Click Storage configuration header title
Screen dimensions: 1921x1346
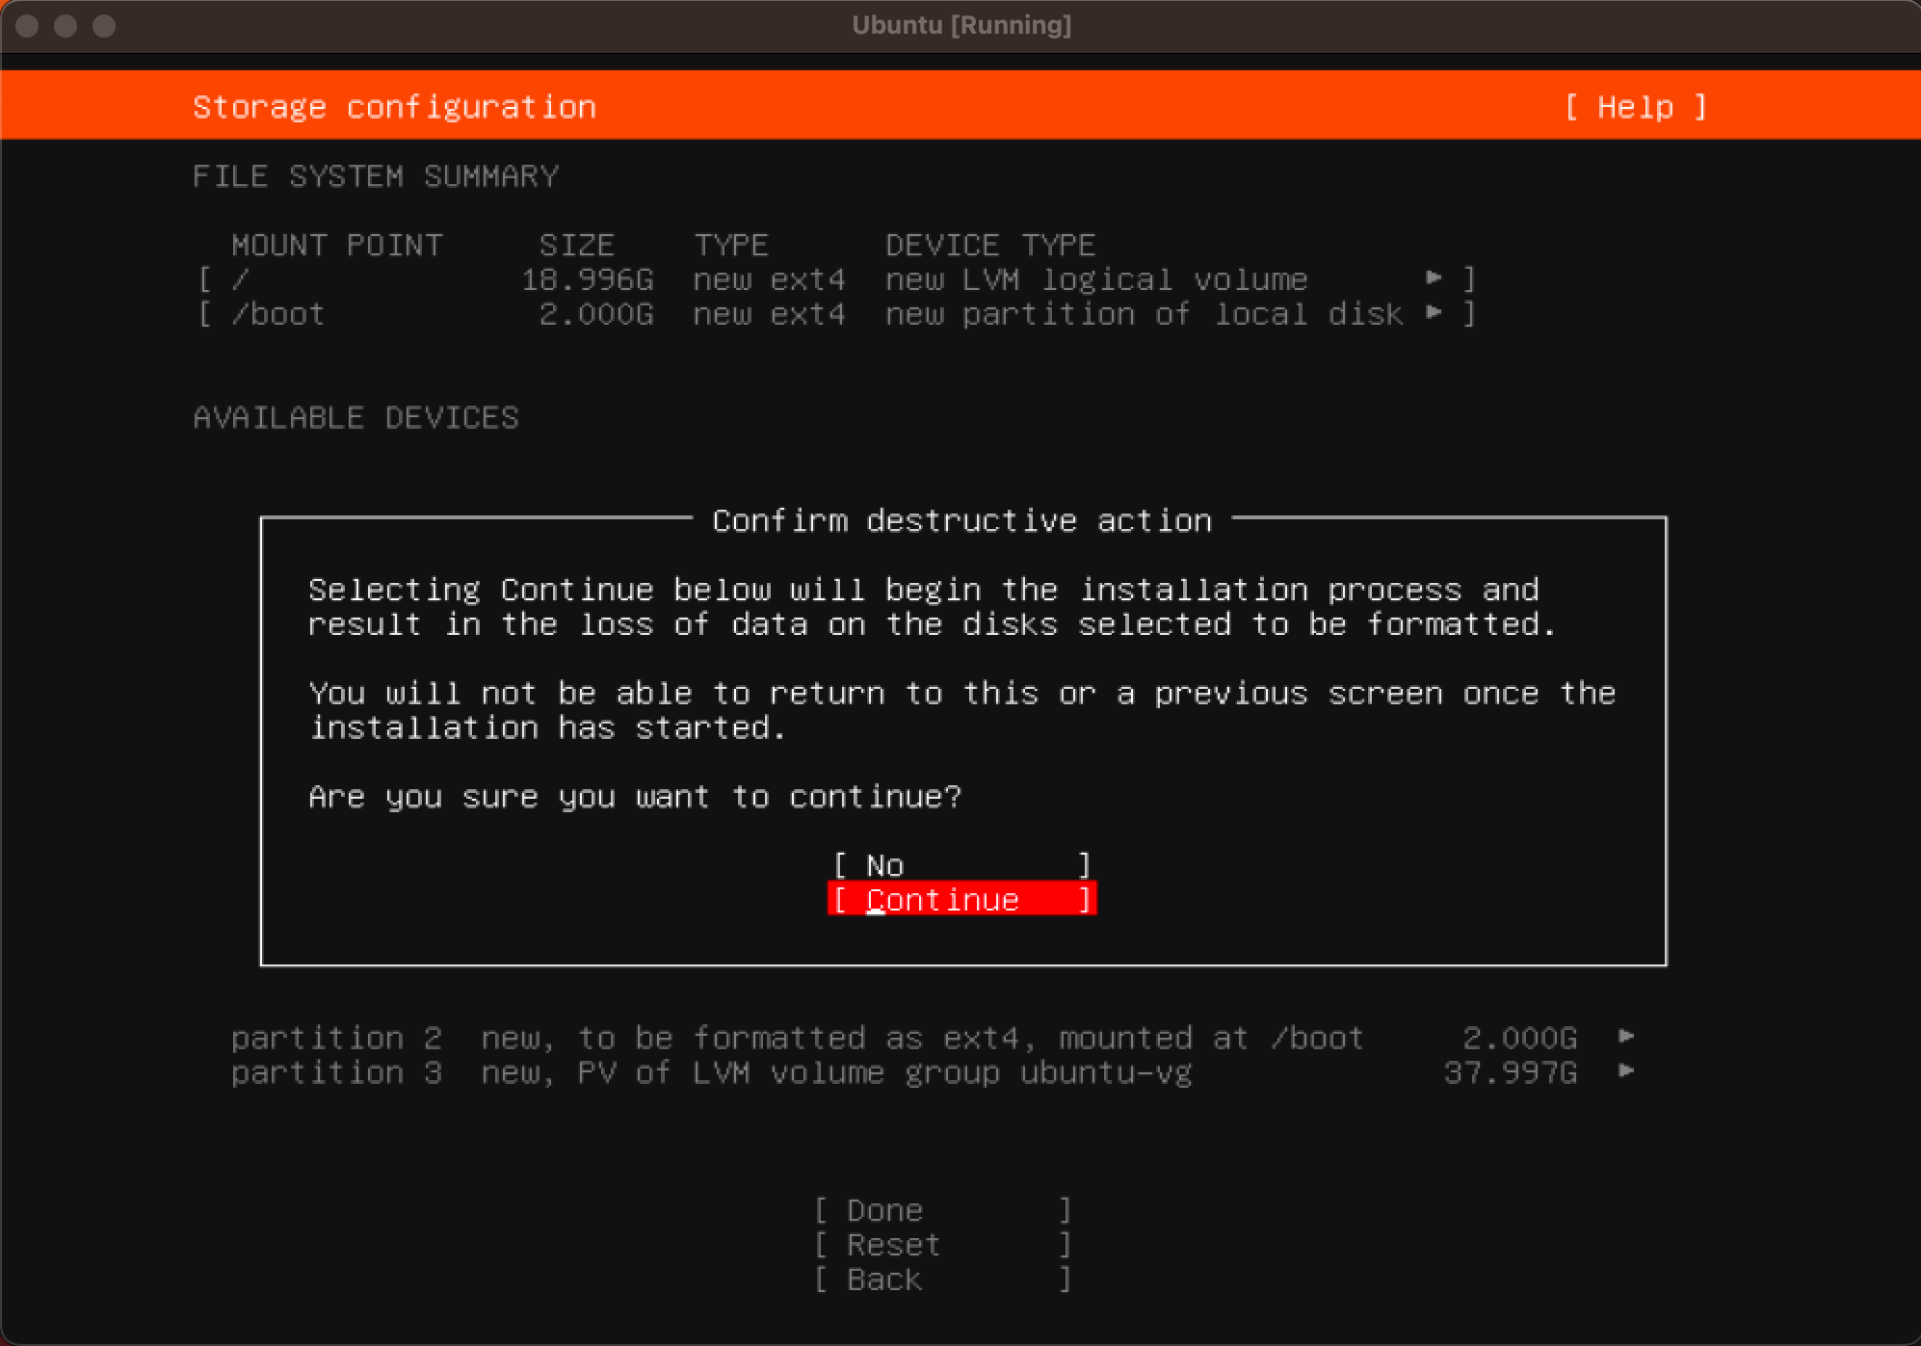point(394,107)
